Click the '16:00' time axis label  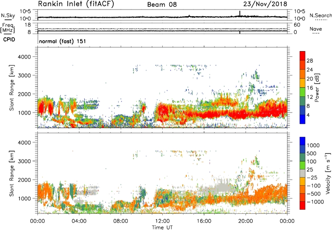pos(204,221)
